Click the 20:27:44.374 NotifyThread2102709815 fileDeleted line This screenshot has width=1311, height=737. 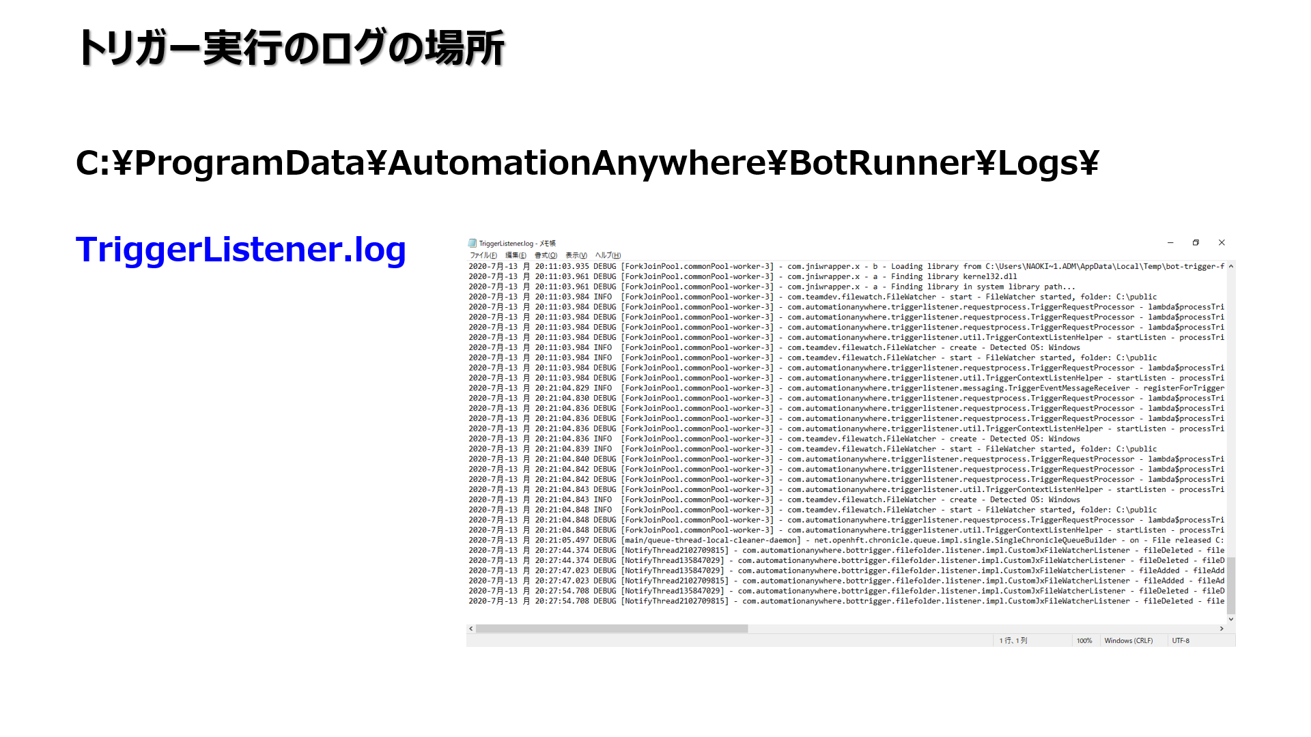(847, 550)
